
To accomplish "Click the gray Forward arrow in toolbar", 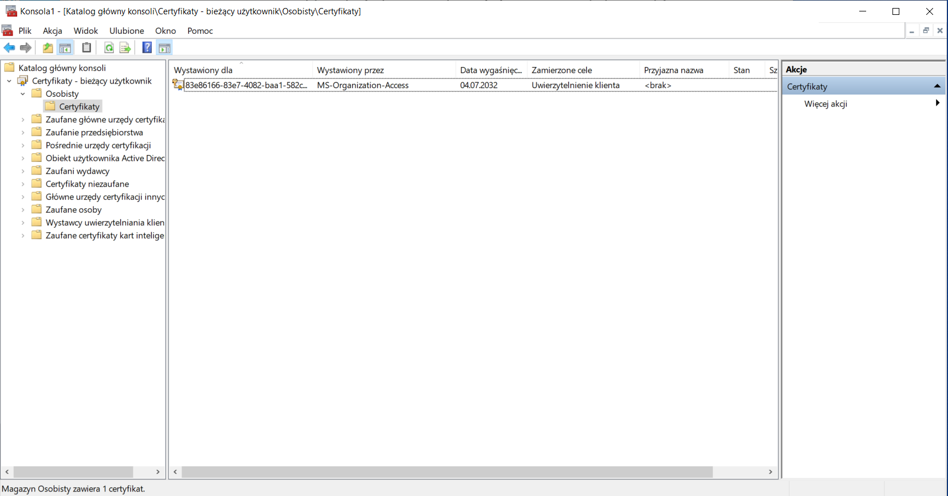I will pos(26,48).
